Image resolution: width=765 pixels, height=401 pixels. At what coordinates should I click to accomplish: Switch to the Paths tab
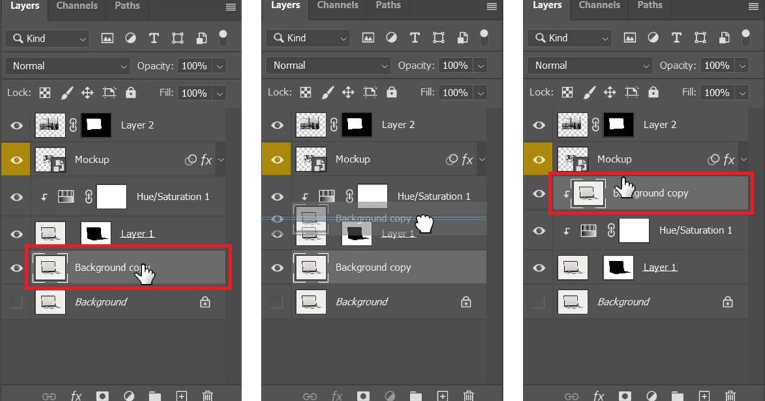click(127, 6)
